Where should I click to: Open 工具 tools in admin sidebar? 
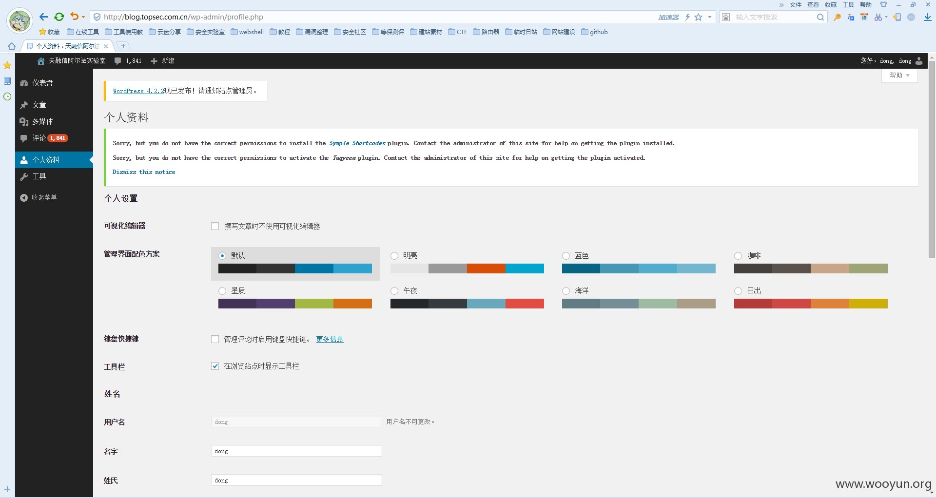[x=54, y=176]
